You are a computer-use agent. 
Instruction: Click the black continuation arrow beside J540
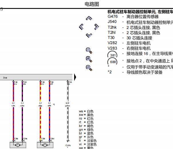point(75,77)
